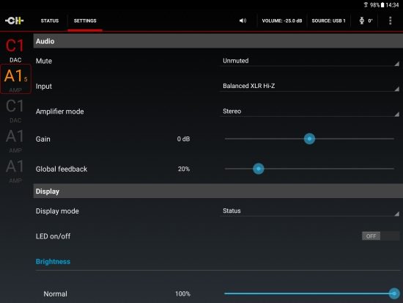Expand the Amplifier mode Stereo dropdown
Image resolution: width=403 pixels, height=303 pixels.
(309, 112)
